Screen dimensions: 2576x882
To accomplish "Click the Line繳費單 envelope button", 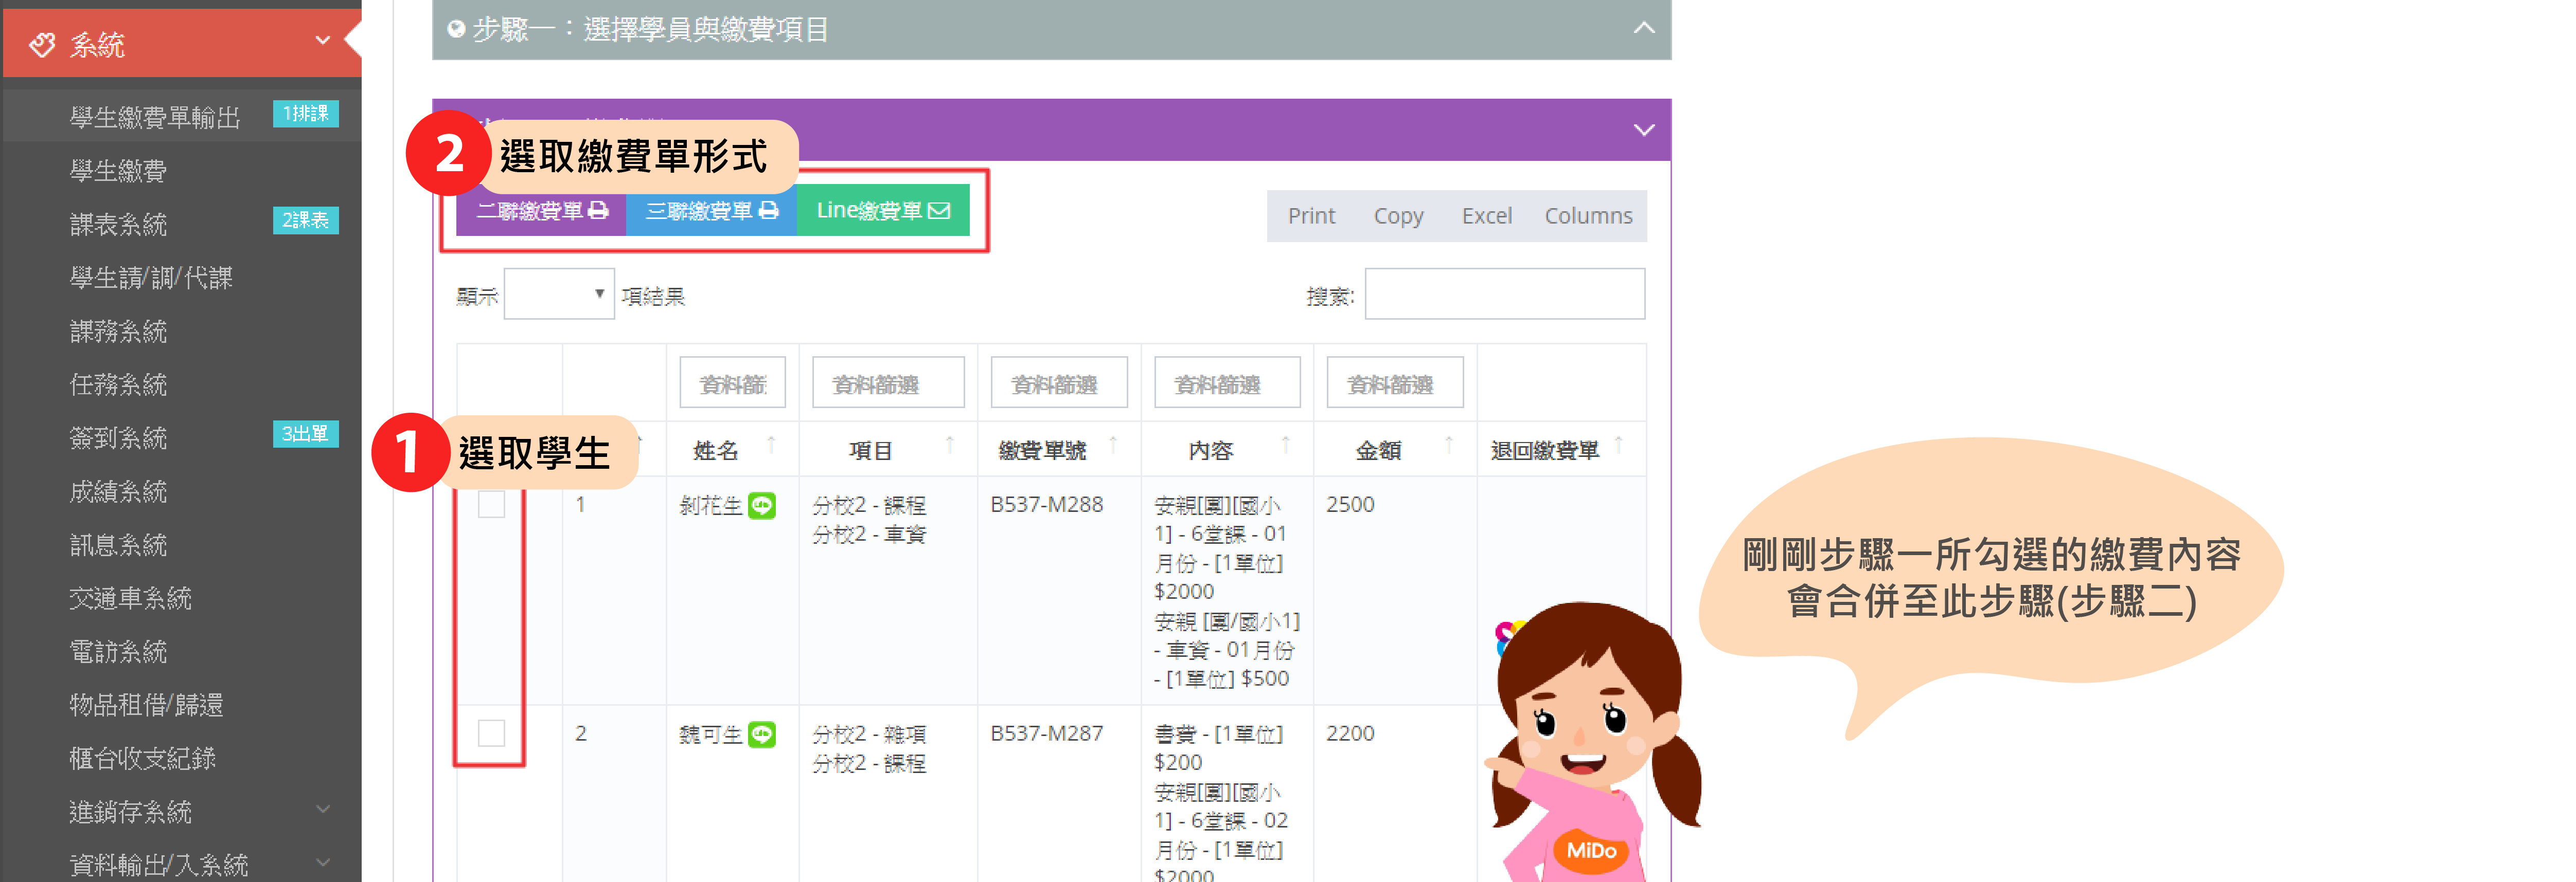I will click(882, 211).
